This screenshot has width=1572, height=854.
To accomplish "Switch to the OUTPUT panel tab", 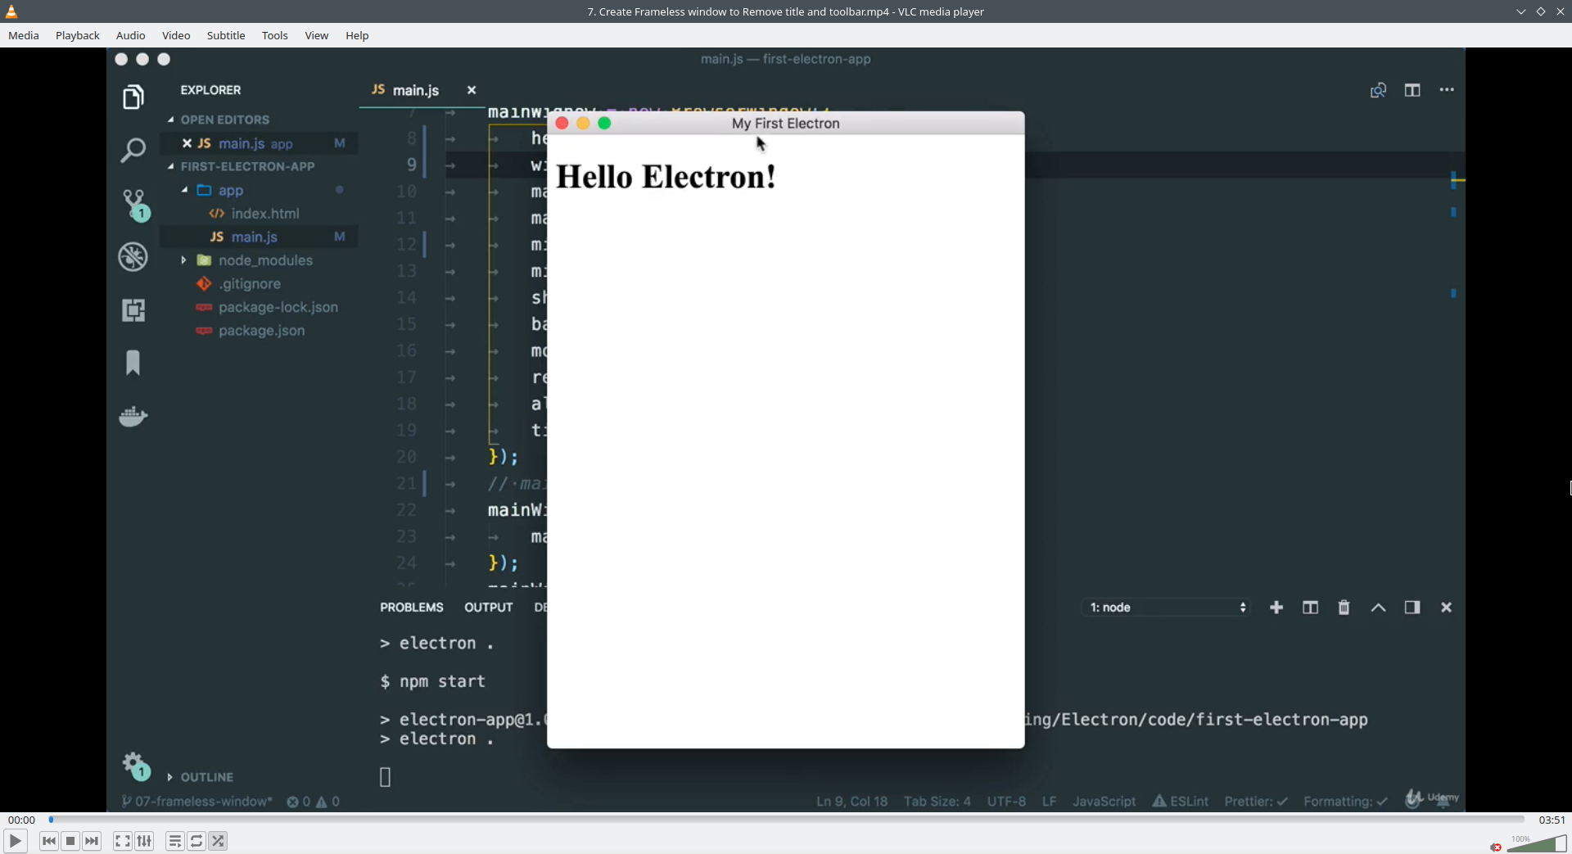I will click(x=489, y=608).
